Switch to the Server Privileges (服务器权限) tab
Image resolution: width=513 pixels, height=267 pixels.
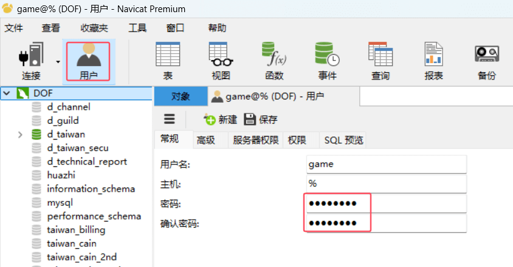255,140
